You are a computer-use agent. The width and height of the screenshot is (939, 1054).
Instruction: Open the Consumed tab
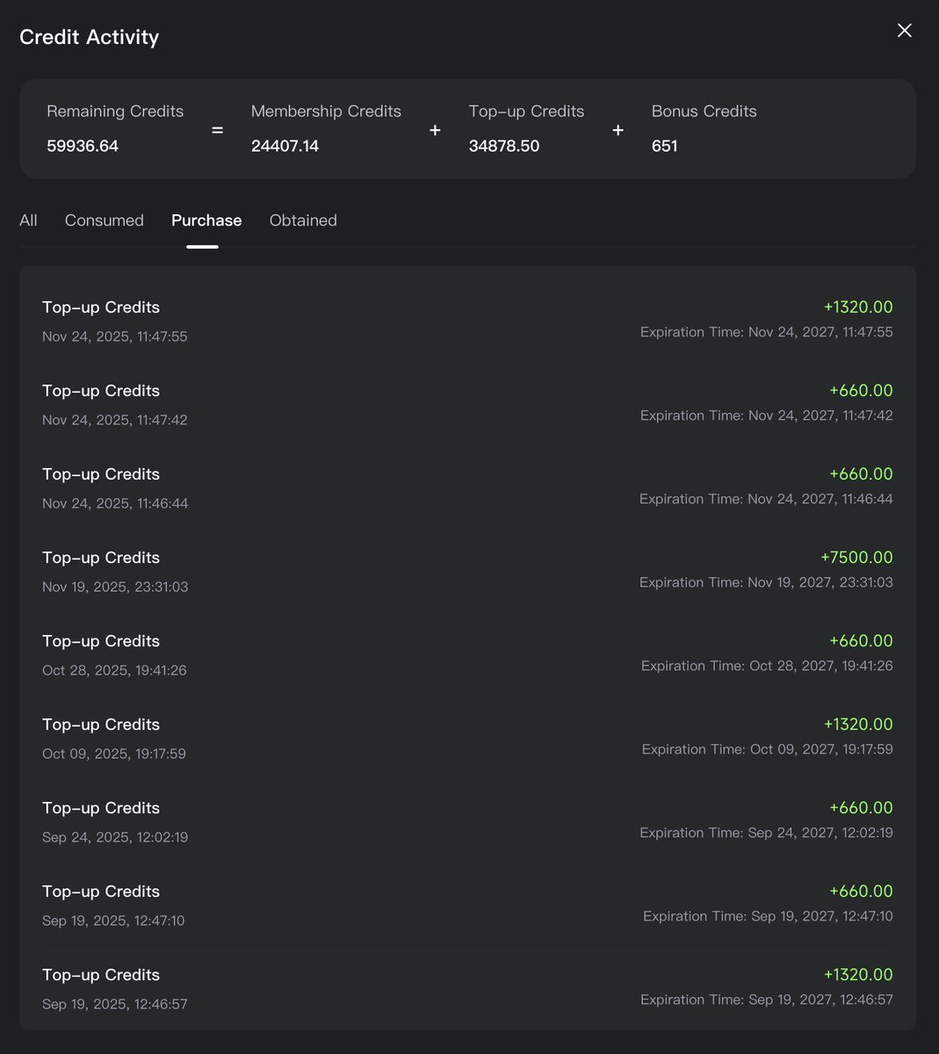(104, 220)
